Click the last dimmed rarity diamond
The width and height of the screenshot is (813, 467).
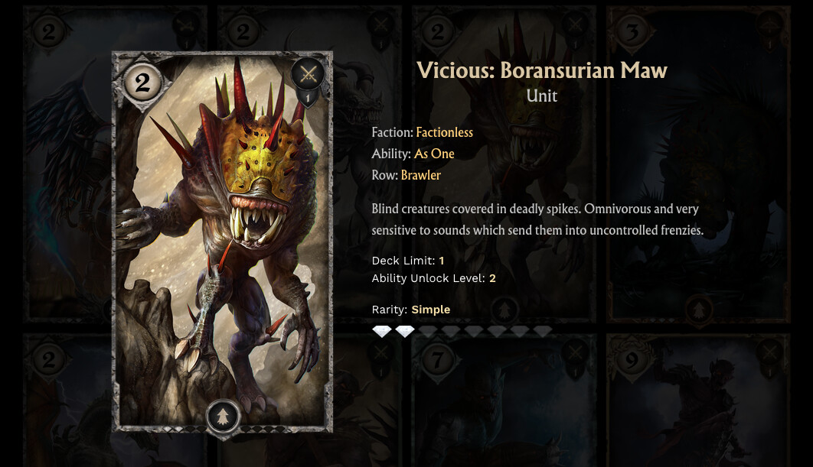point(542,331)
